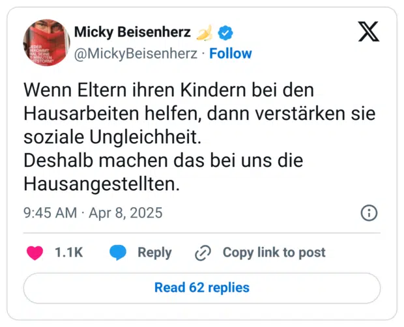This screenshot has width=404, height=327.
Task: Select Copy link to post text
Action: tap(274, 253)
